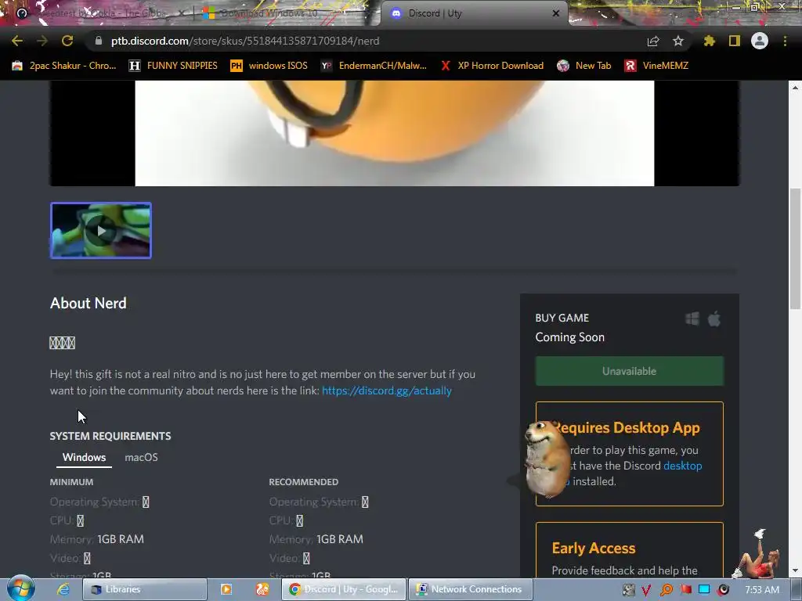Toggle the browser side panel icon
Image resolution: width=802 pixels, height=601 pixels.
735,41
